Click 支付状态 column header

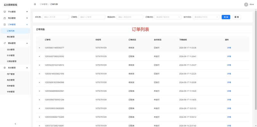(x=158, y=40)
